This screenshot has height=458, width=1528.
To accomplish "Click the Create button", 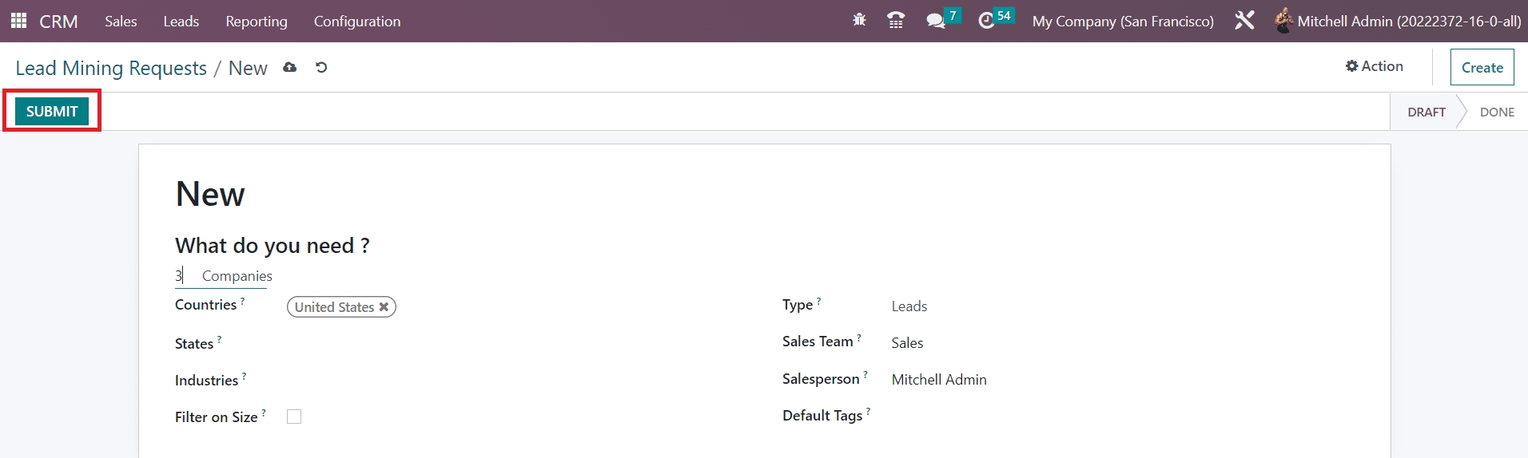I will [1482, 68].
